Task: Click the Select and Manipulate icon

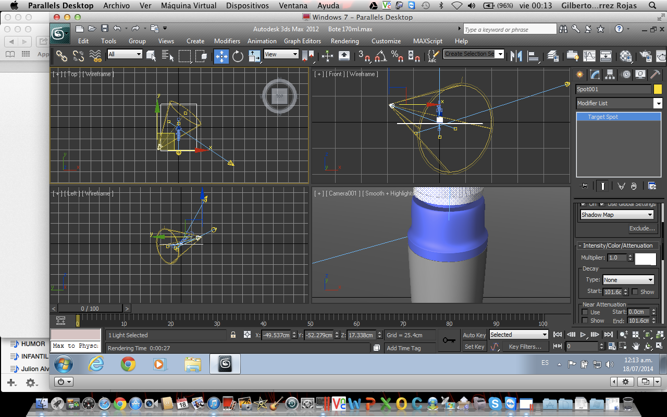Action: point(328,56)
